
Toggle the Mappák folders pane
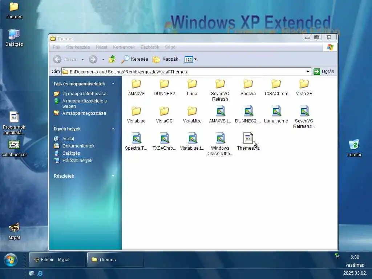165,59
